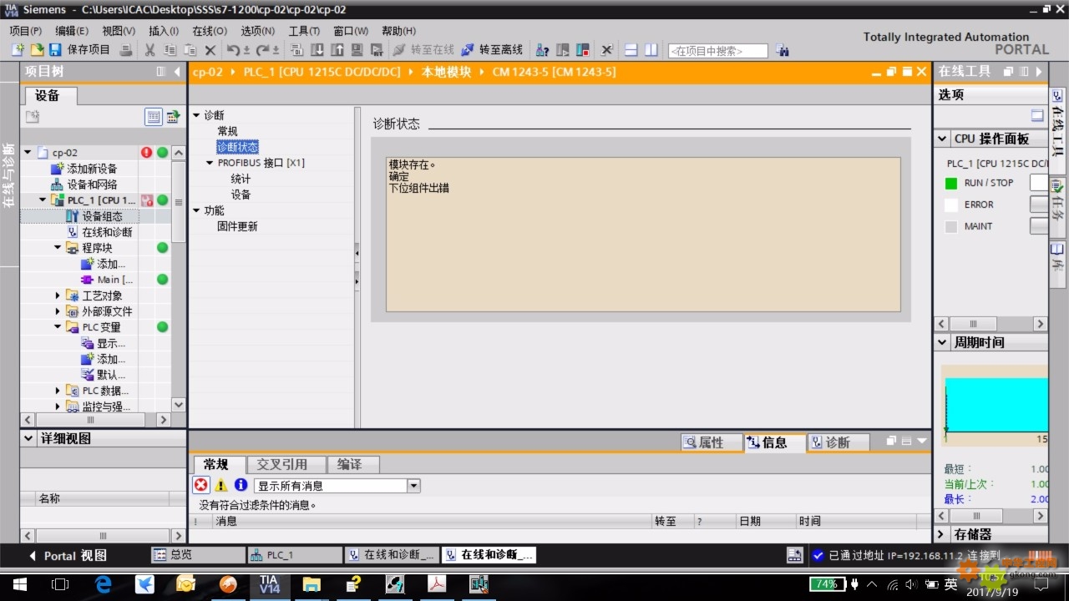Expand the 存储器 section
The image size is (1069, 601).
[942, 534]
